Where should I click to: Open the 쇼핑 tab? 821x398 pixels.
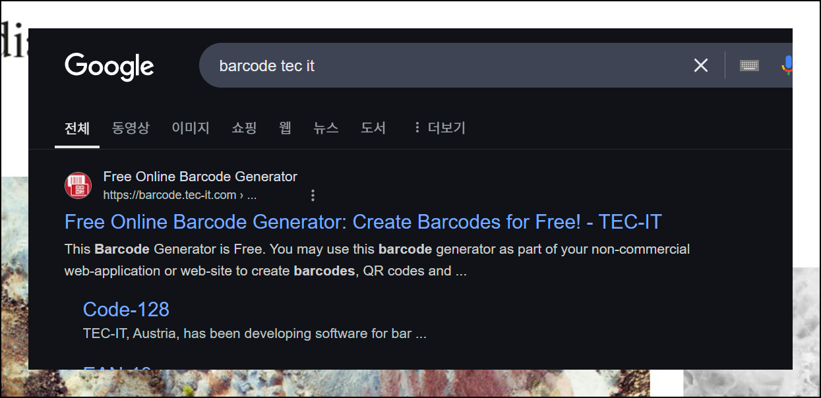(244, 128)
